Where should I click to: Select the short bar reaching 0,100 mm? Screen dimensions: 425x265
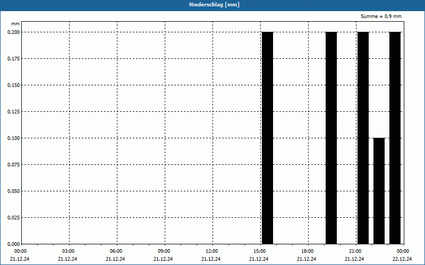379,191
